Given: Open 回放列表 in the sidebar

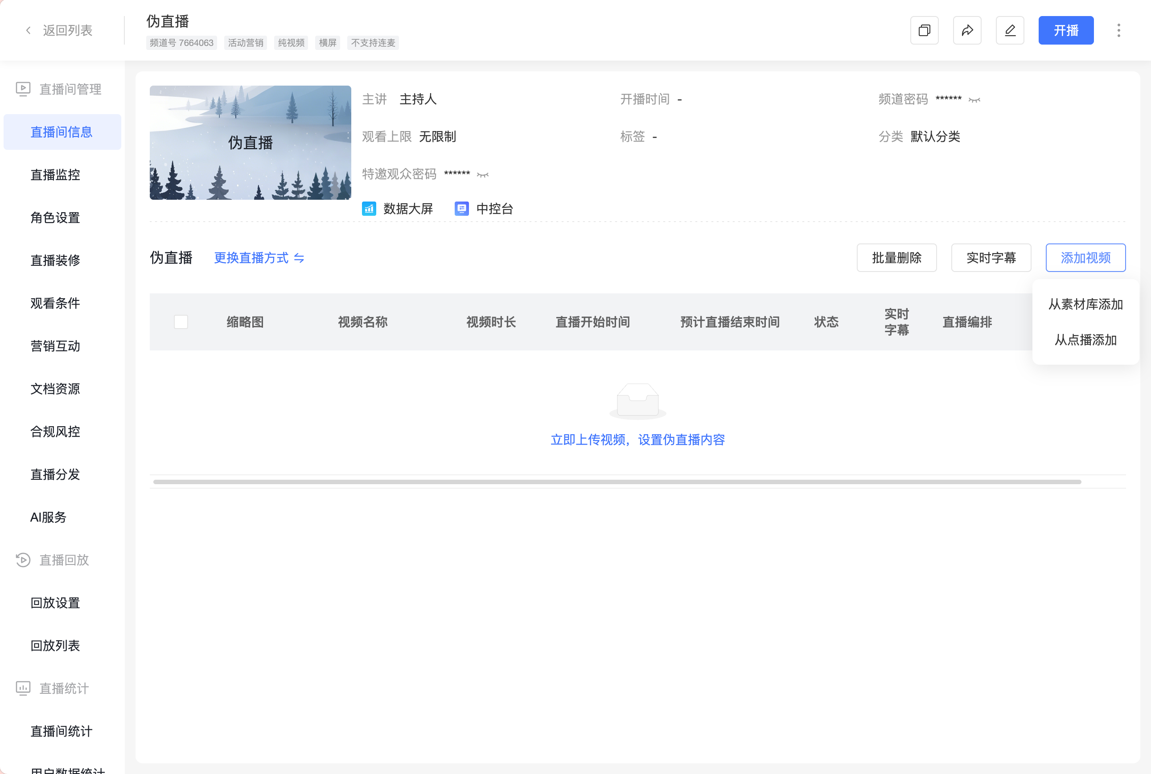Looking at the screenshot, I should tap(55, 646).
